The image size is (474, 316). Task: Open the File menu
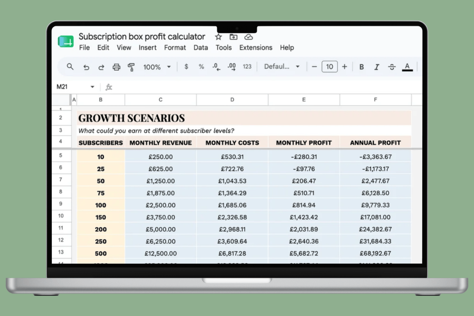(85, 47)
